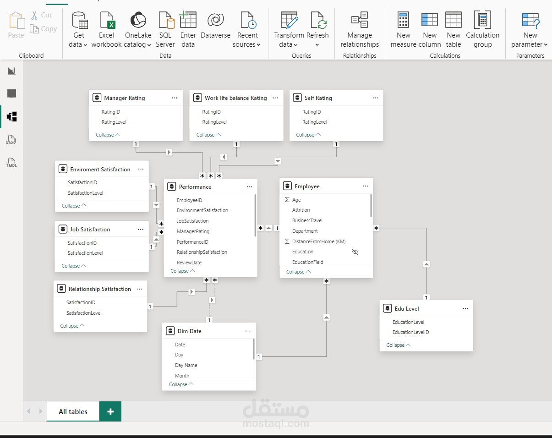
Task: Add a New column
Action: pos(430,30)
